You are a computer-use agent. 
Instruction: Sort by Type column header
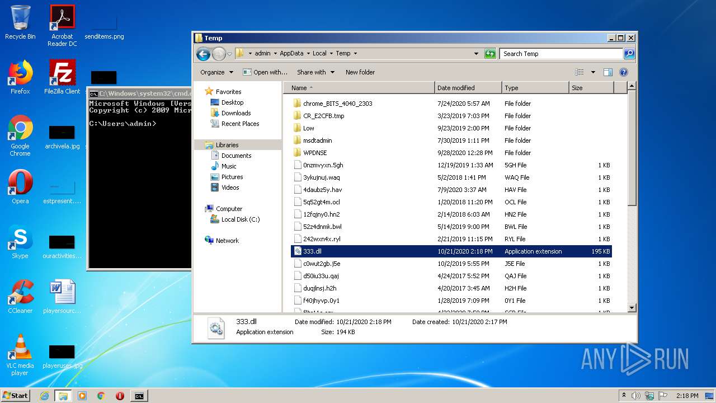pyautogui.click(x=535, y=88)
